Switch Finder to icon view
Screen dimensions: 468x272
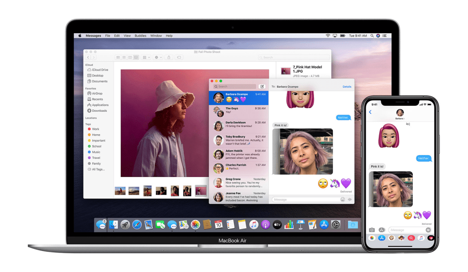(118, 58)
